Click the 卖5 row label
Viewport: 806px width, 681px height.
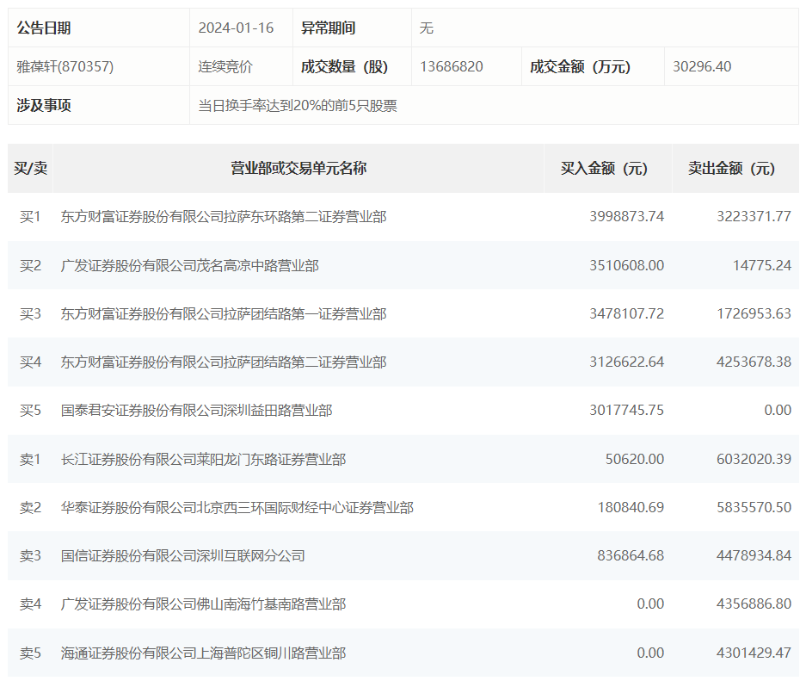[30, 653]
